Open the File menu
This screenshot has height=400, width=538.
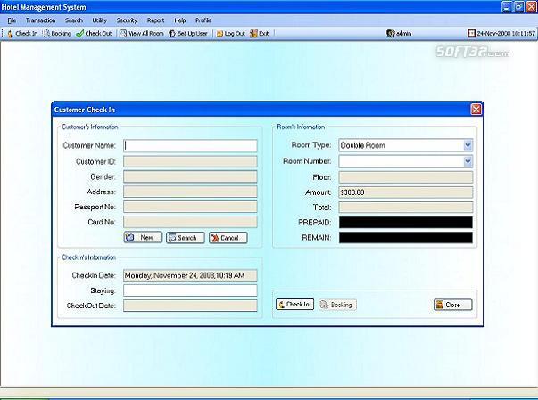[12, 20]
